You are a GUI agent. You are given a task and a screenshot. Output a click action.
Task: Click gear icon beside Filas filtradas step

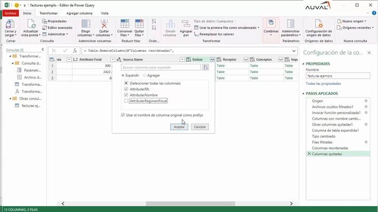click(366, 142)
